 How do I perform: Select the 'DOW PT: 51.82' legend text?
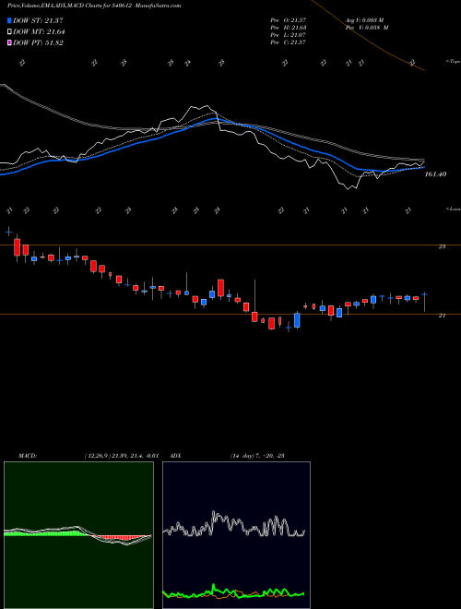tap(38, 42)
